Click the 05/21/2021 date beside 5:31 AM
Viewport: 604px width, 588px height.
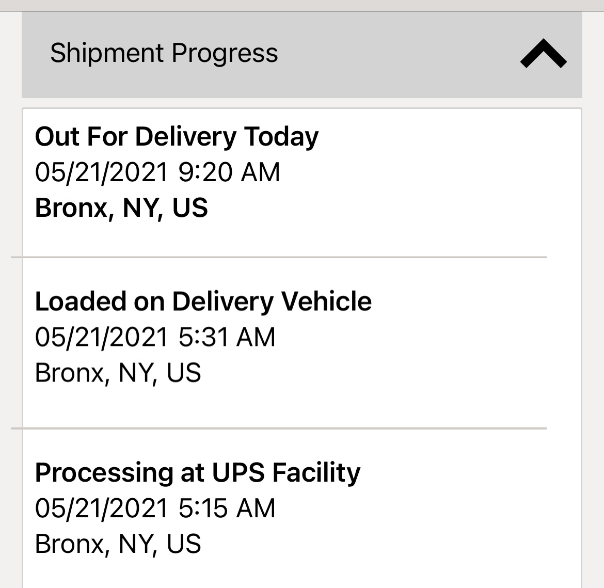101,337
